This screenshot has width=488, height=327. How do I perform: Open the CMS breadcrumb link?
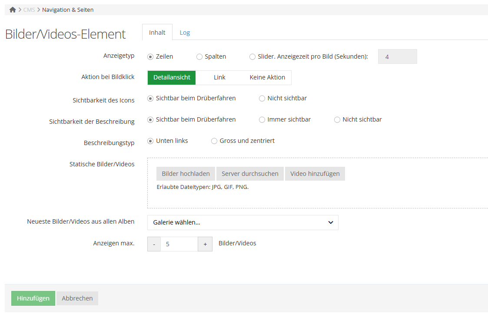click(x=29, y=10)
